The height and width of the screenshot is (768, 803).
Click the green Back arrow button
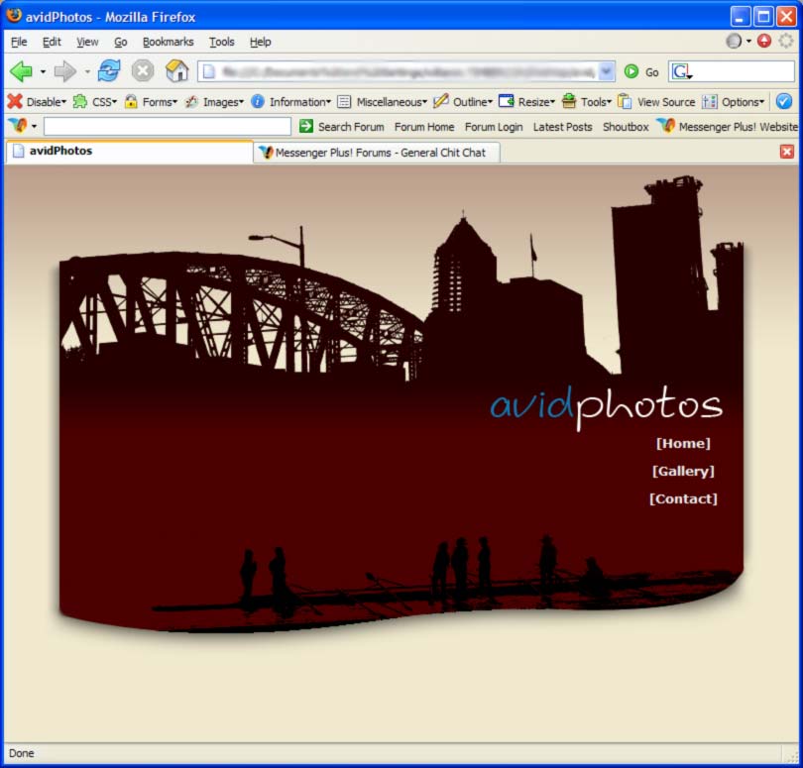(x=21, y=71)
